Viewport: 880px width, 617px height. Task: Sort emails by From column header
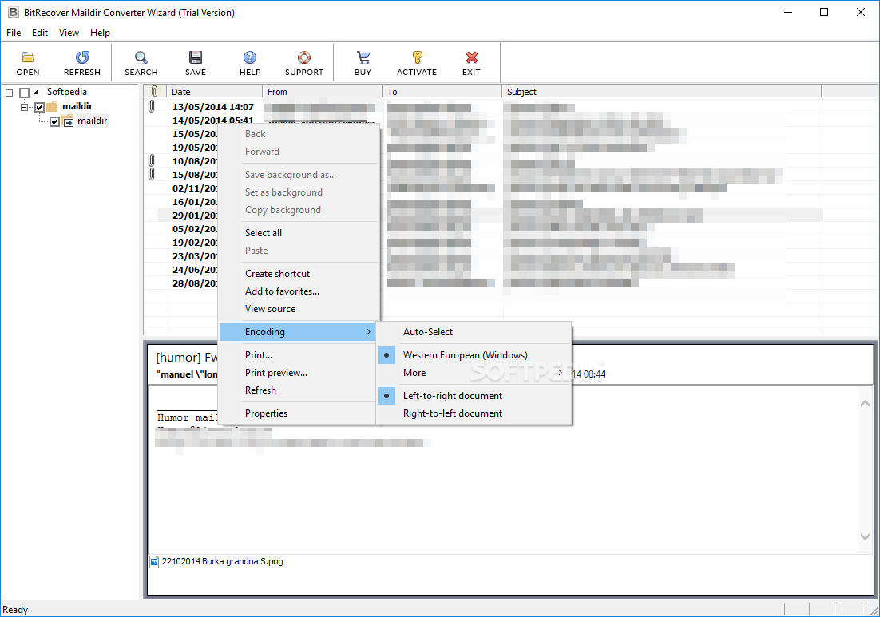[323, 92]
